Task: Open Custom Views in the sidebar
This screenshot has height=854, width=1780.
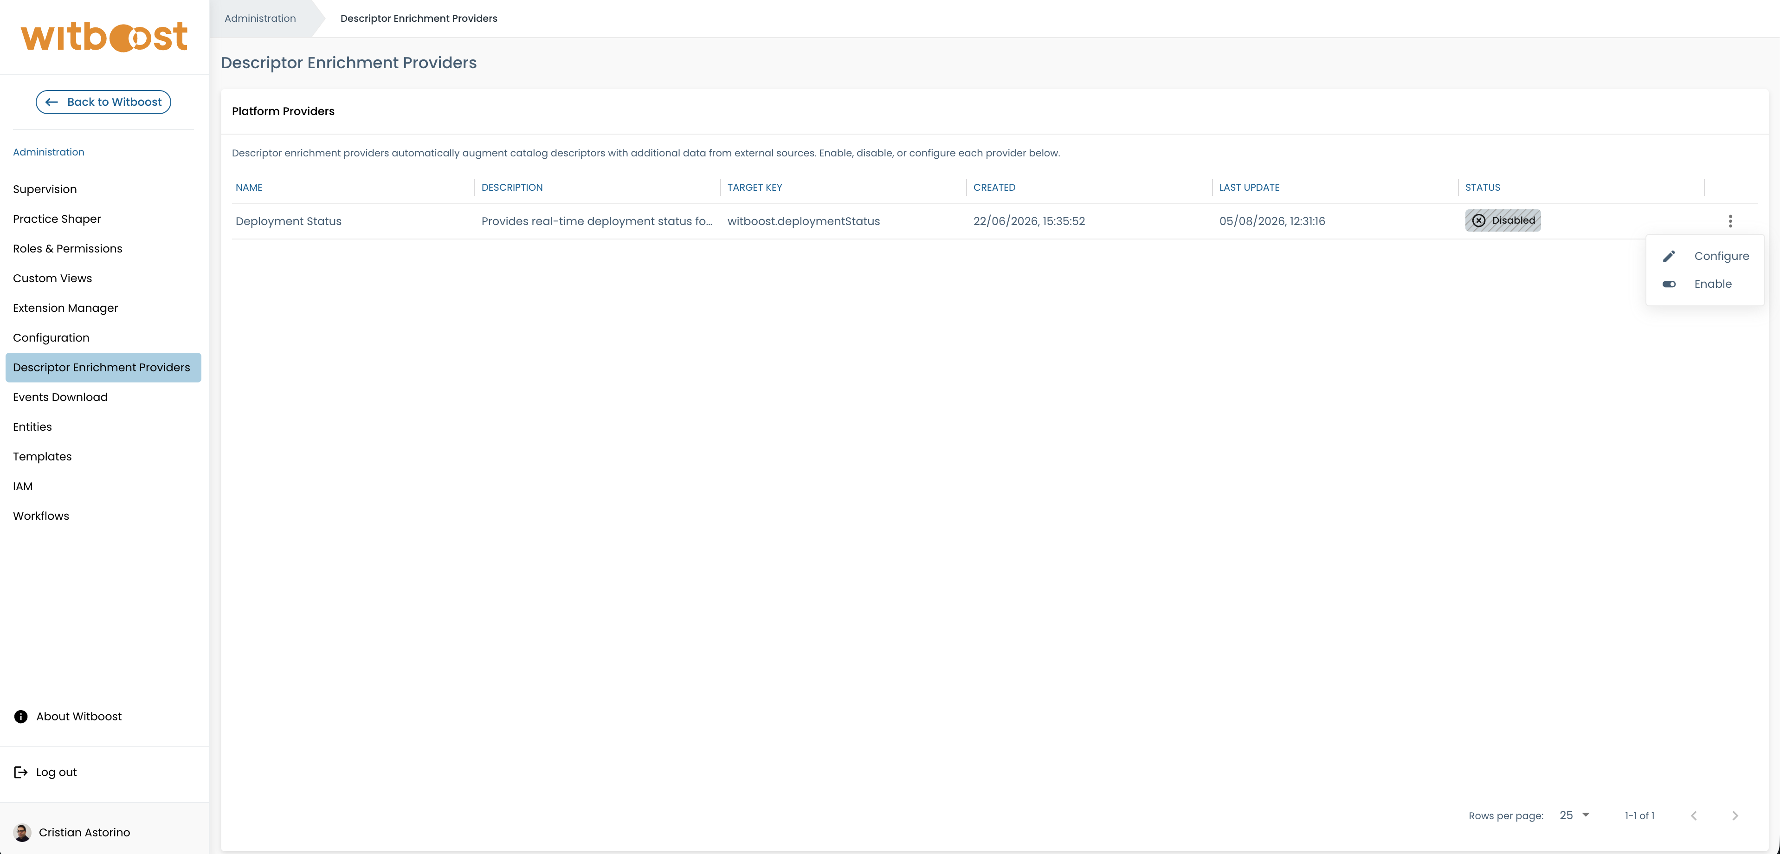Action: point(52,278)
